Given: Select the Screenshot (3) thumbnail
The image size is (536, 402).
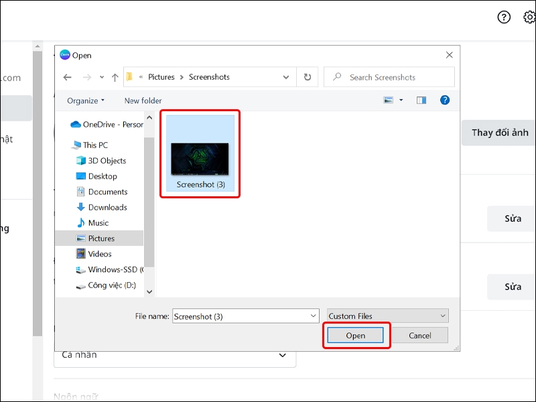Looking at the screenshot, I should click(200, 153).
